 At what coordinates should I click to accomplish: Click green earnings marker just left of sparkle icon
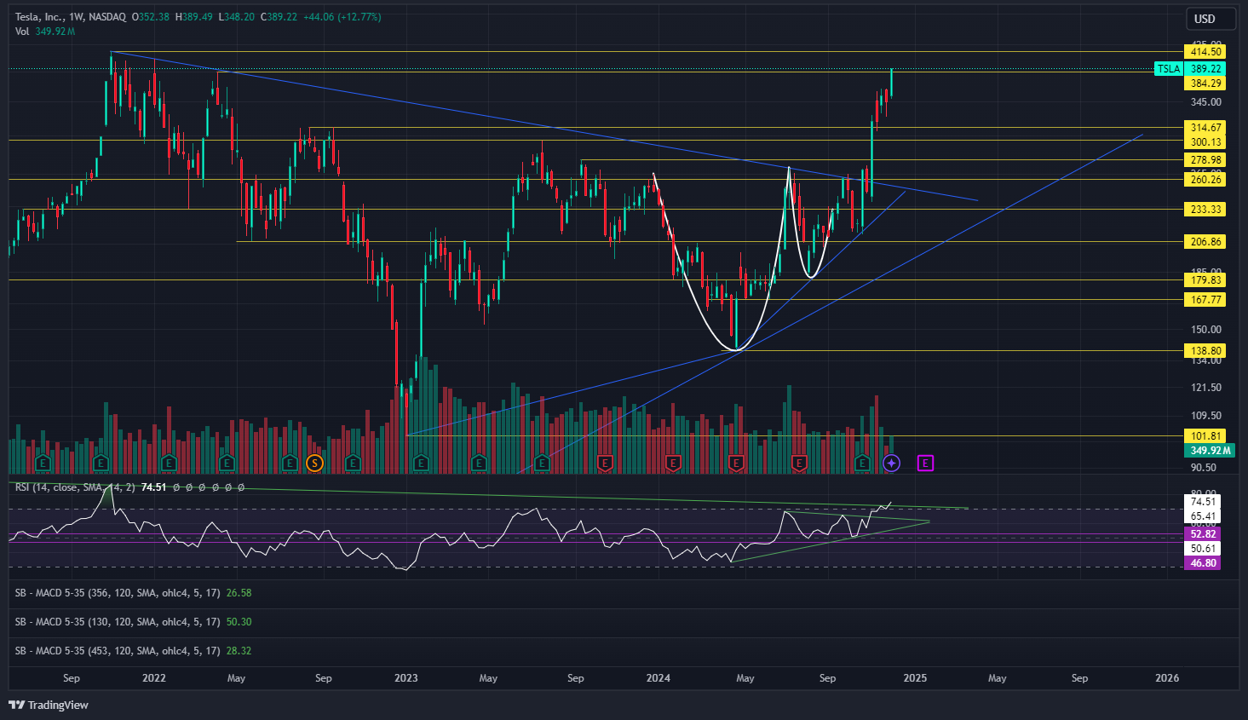click(x=862, y=464)
